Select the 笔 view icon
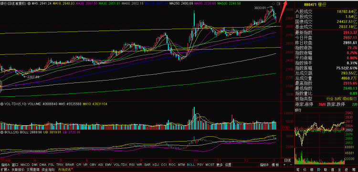358x172 pixels. pyautogui.click(x=298, y=170)
